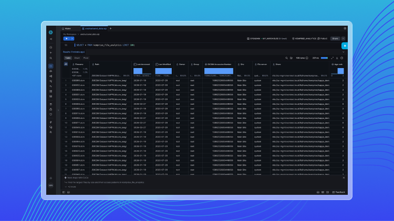Open the query history clock icon
Image resolution: width=394 pixels, height=221 pixels.
(x=342, y=58)
